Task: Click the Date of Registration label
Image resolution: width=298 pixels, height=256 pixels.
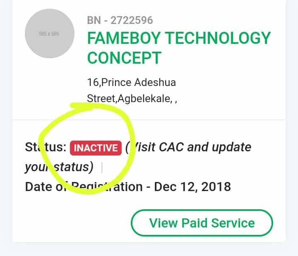Action: point(84,187)
